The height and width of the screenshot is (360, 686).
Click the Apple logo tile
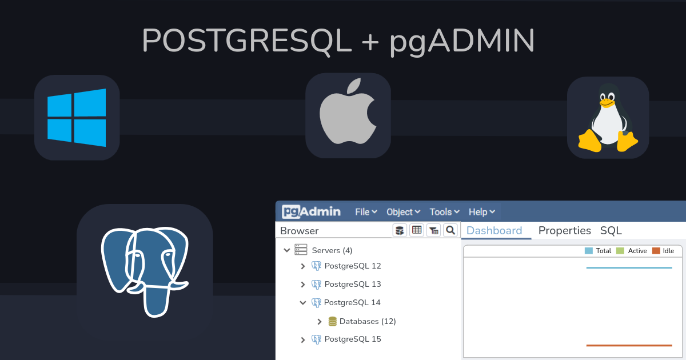coord(348,115)
